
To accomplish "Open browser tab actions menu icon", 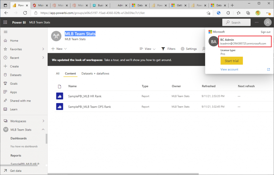I will pyautogui.click(x=5, y=5).
